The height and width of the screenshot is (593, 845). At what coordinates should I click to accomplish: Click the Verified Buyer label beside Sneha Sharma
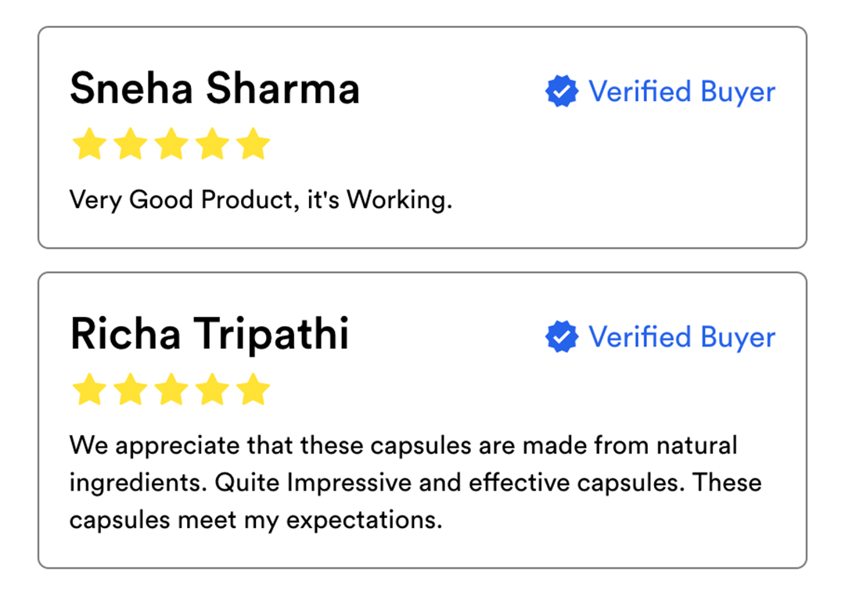(x=681, y=92)
